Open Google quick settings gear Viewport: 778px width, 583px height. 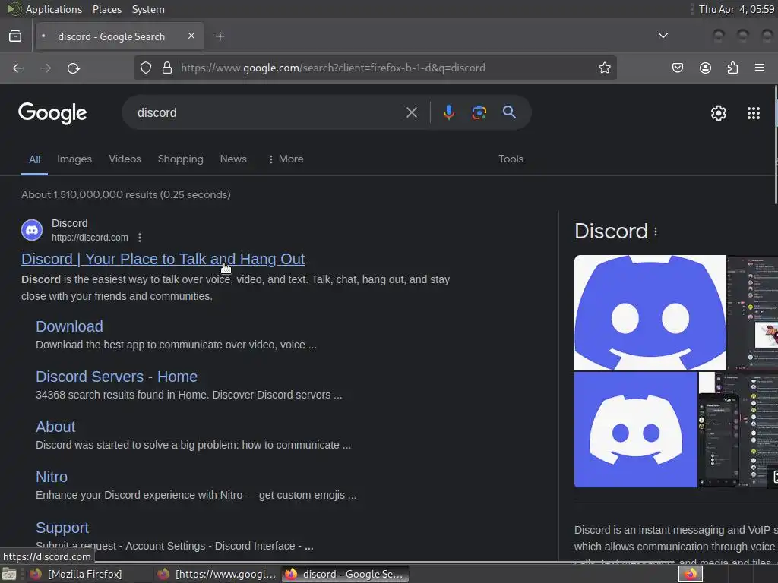[719, 113]
